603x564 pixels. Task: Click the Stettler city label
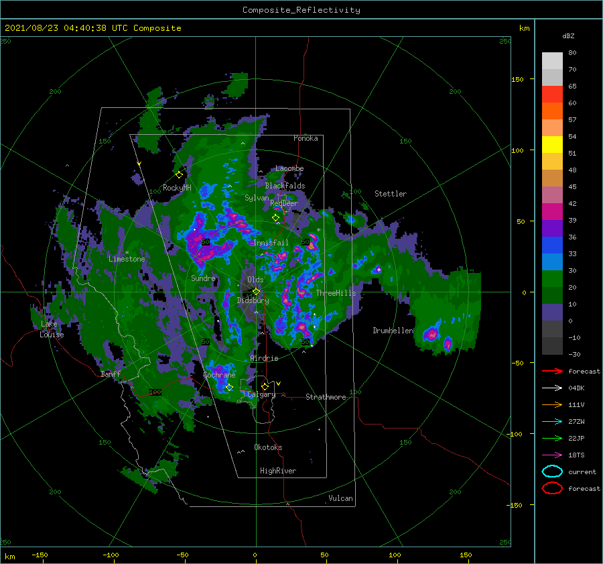(x=391, y=194)
